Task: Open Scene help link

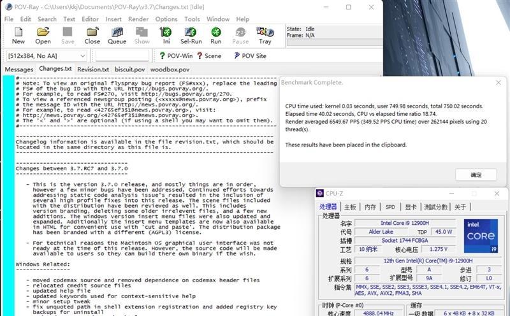Action: tap(209, 56)
